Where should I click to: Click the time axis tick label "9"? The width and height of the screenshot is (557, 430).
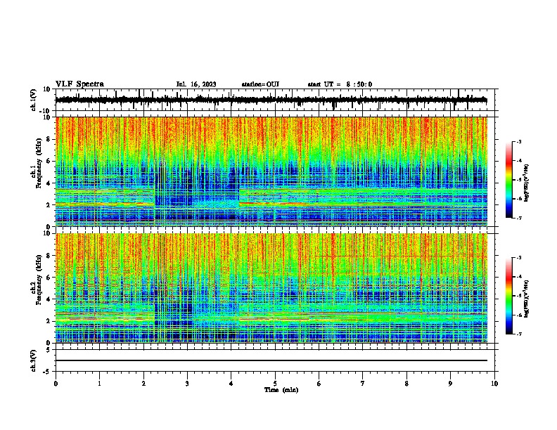click(450, 384)
